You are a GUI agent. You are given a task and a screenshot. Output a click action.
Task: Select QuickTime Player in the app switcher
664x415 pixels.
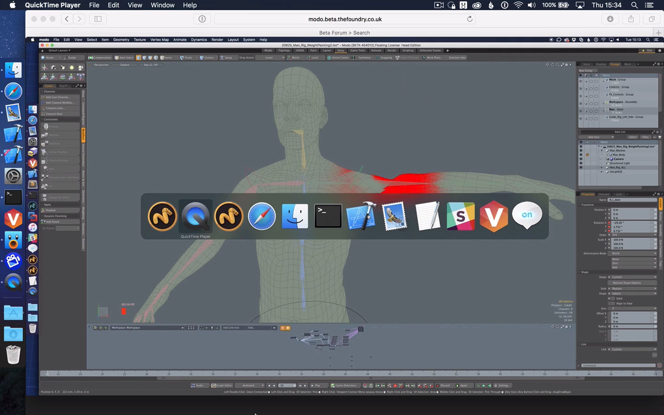(196, 216)
